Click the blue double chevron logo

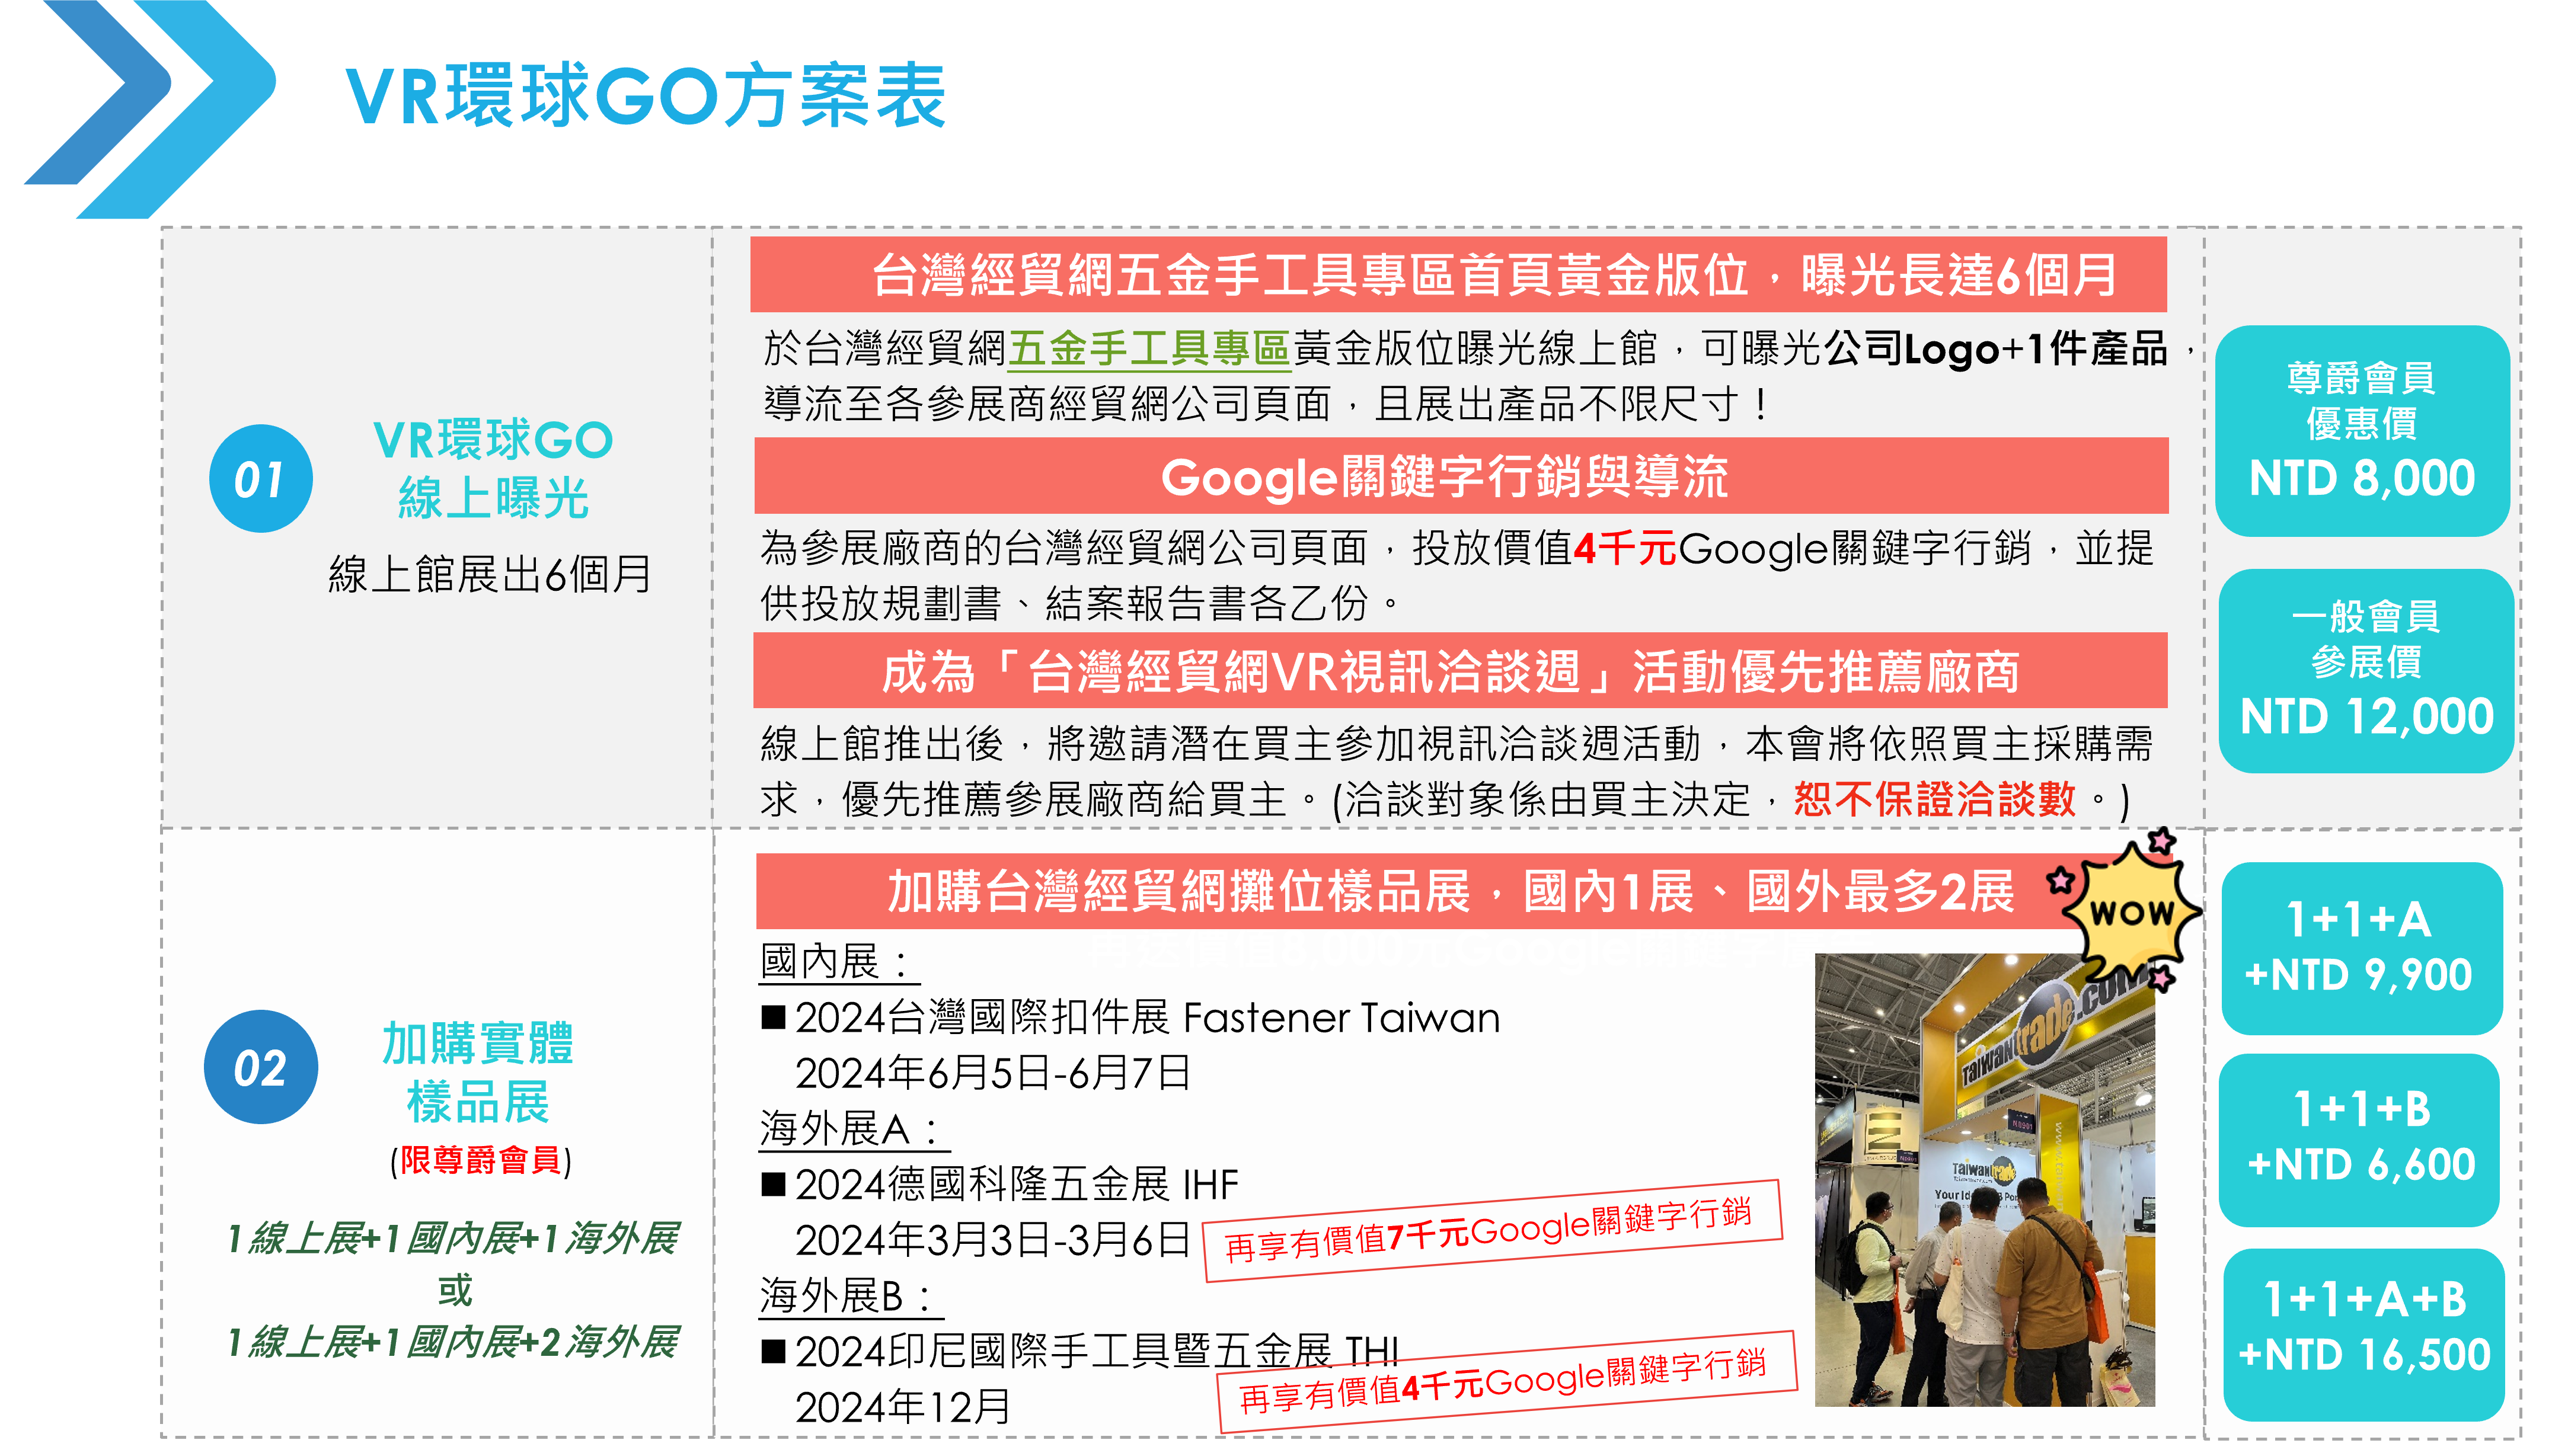(x=150, y=108)
